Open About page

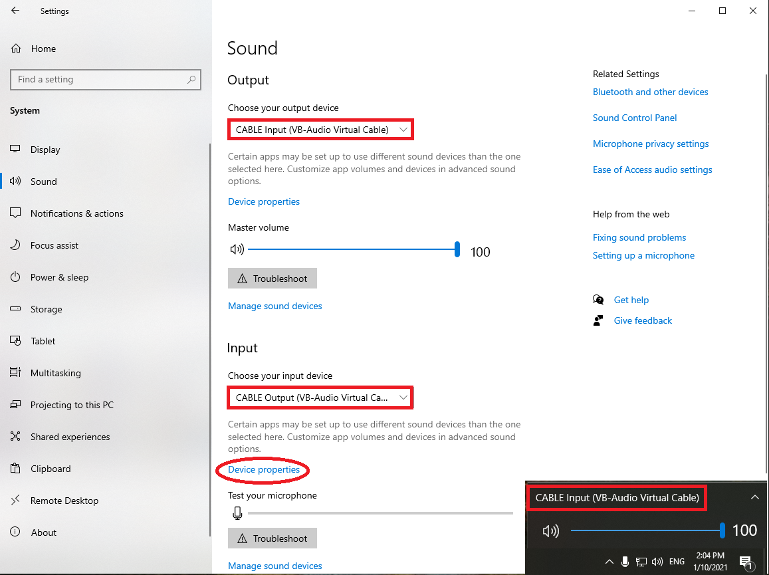pos(43,532)
